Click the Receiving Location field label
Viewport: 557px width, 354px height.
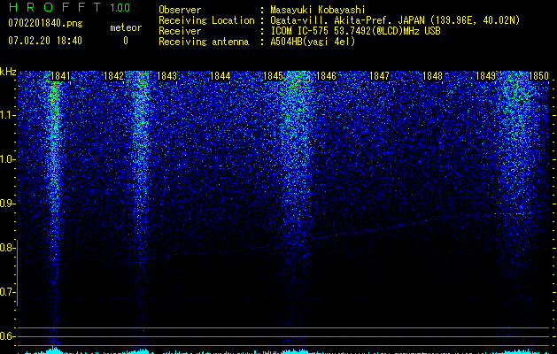(206, 20)
